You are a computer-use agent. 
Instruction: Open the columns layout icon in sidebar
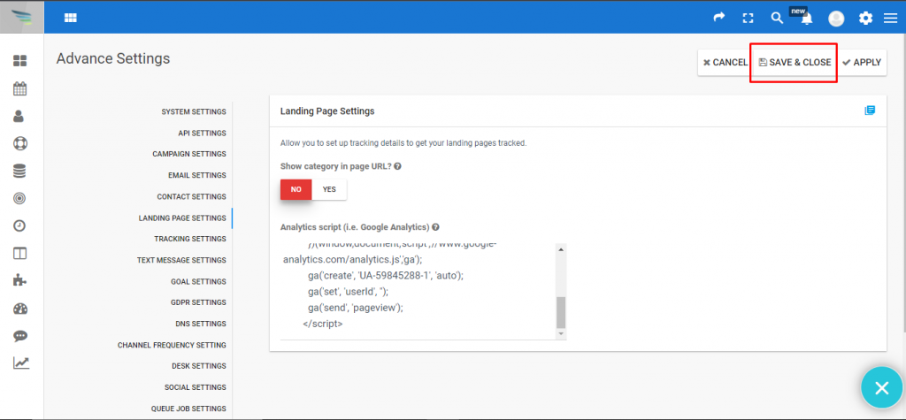click(x=20, y=253)
